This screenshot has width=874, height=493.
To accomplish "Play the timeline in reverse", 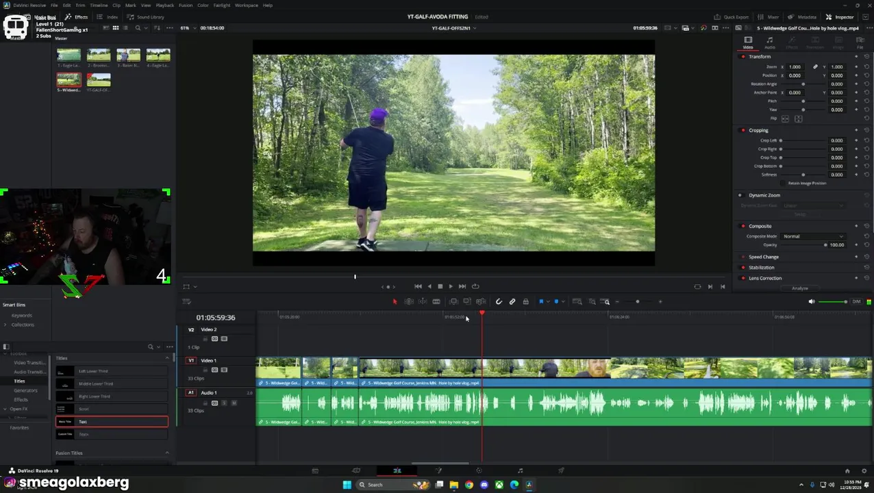I will tap(429, 286).
